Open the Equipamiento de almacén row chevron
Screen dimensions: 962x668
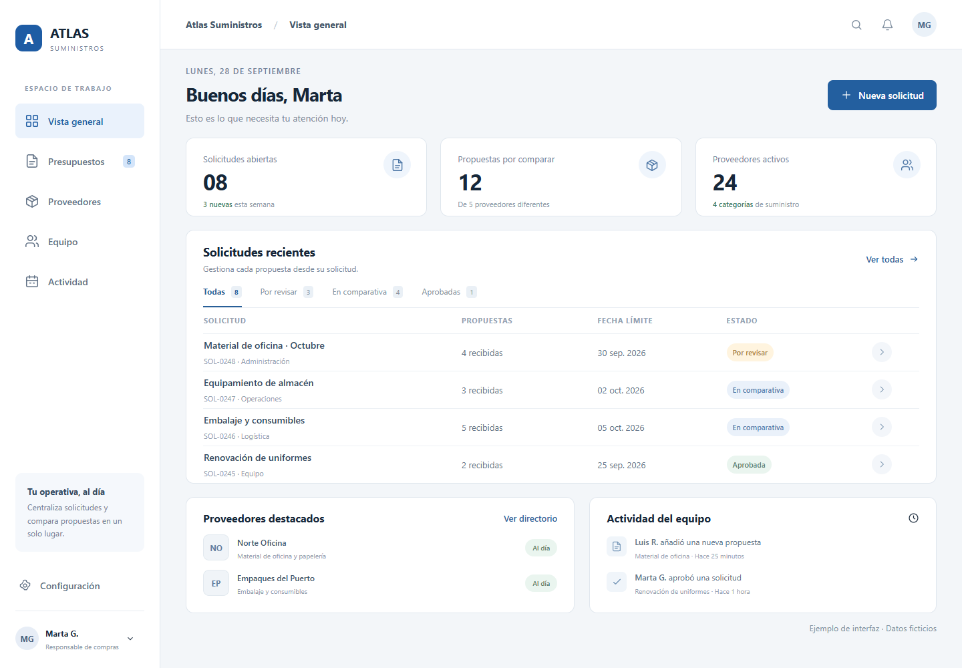coord(882,389)
